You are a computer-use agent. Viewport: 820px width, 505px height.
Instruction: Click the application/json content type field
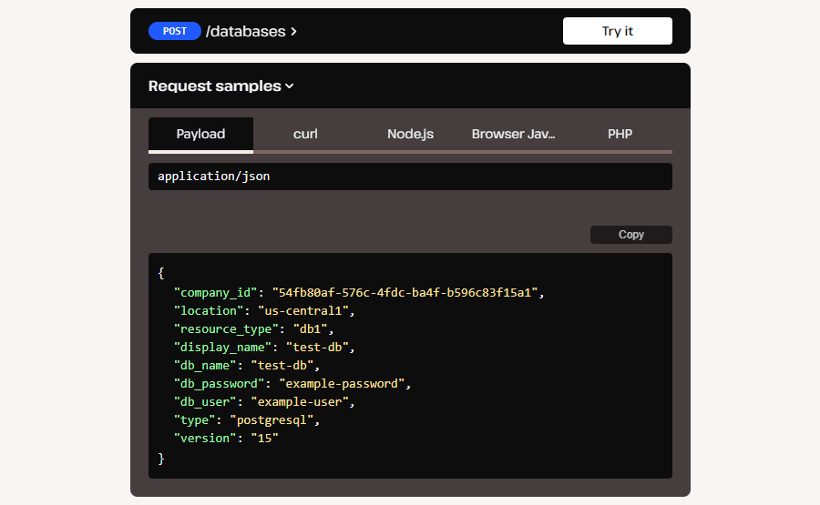pos(410,177)
